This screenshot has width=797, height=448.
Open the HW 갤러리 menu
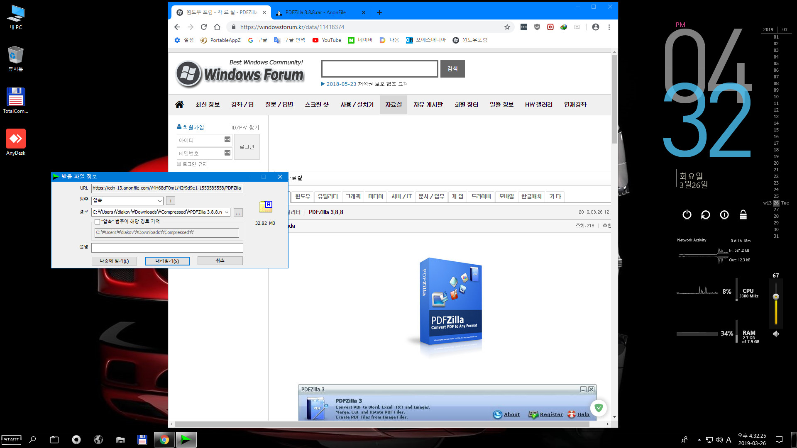538,105
